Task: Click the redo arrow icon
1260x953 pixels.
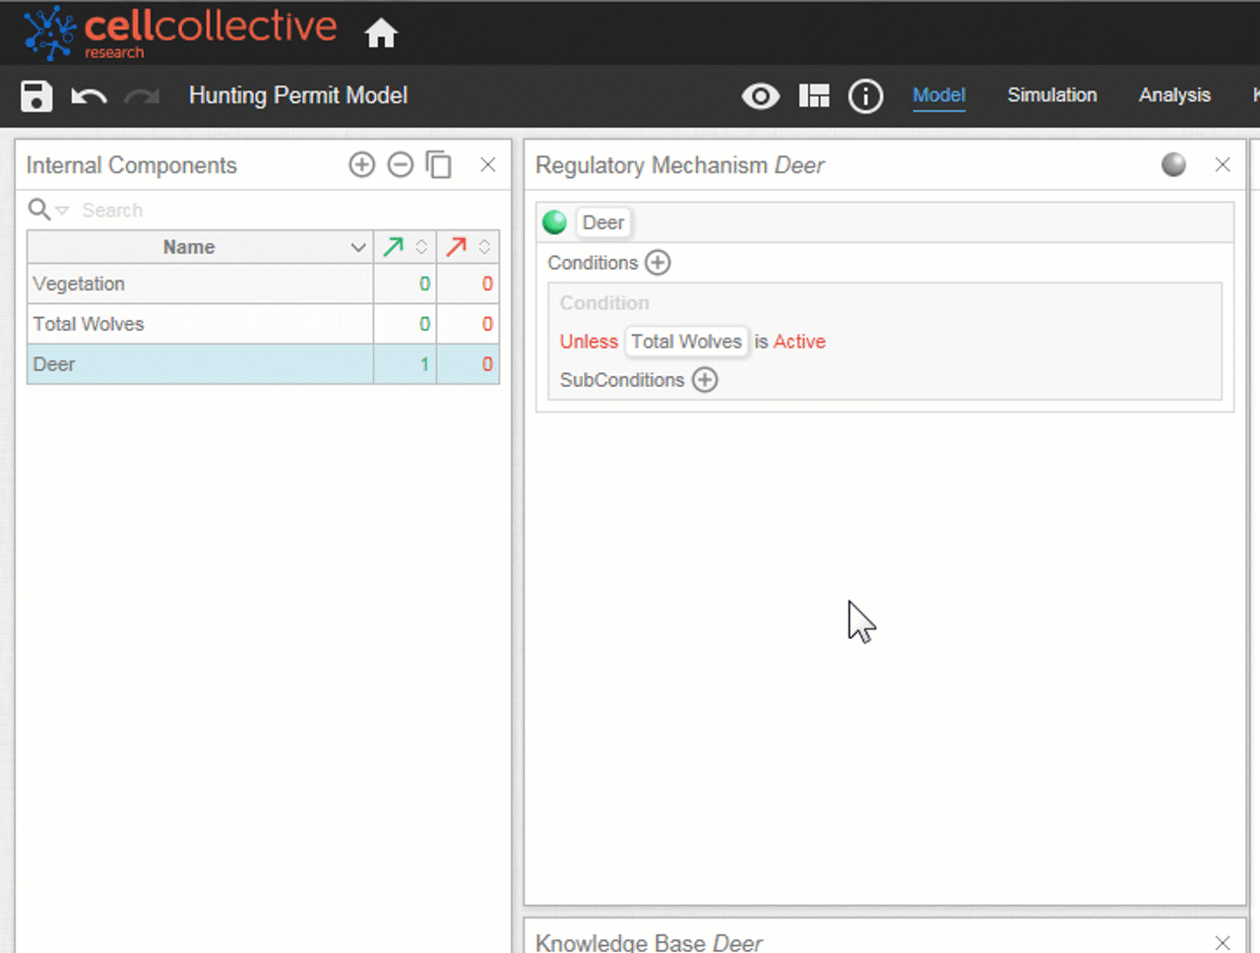Action: 142,96
